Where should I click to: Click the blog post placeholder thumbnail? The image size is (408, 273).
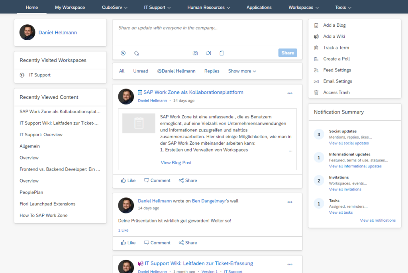[x=139, y=123]
